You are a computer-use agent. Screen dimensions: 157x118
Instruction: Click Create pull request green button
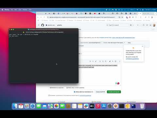114,92
